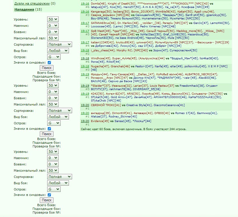This screenshot has width=238, height=217.
Task: Open the Нападения link
Action: point(24,9)
